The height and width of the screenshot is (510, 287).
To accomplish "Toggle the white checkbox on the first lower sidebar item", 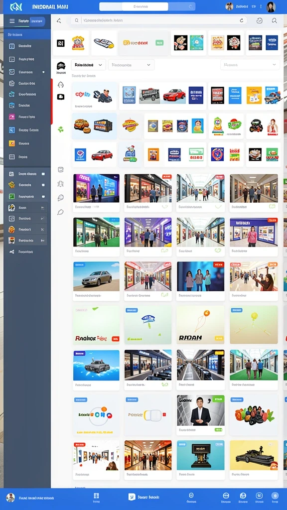I will (43, 174).
